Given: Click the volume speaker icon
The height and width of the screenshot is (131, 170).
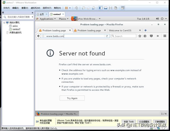Looking at the screenshot, I should point(157,19).
